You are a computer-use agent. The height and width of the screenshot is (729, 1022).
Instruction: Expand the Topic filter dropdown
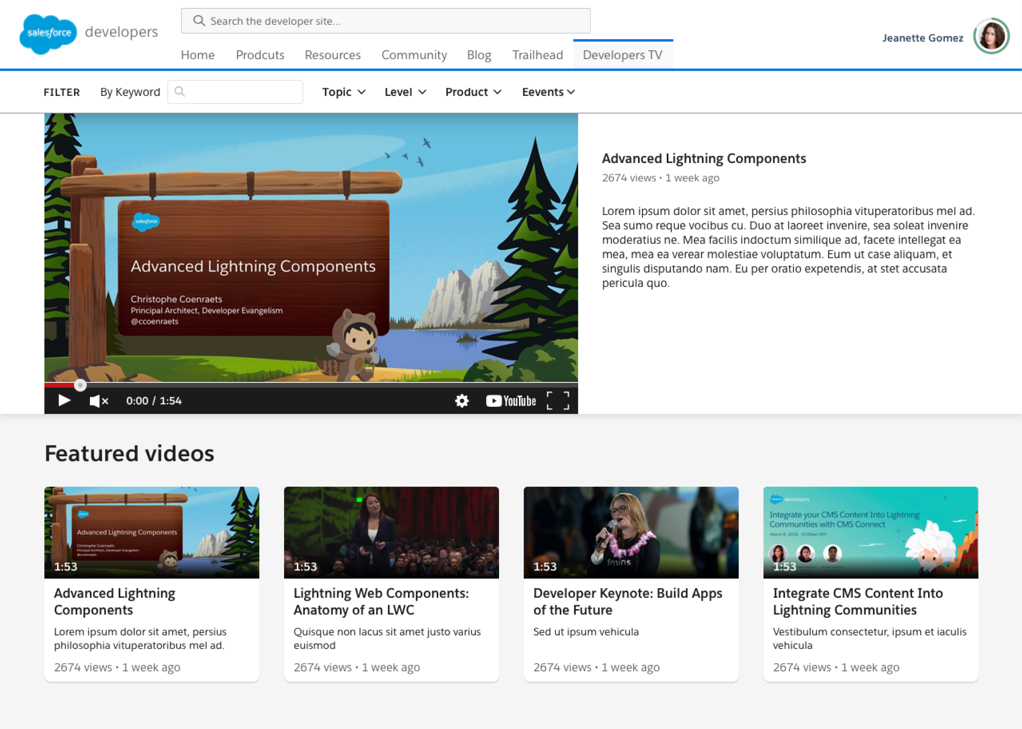[x=344, y=92]
